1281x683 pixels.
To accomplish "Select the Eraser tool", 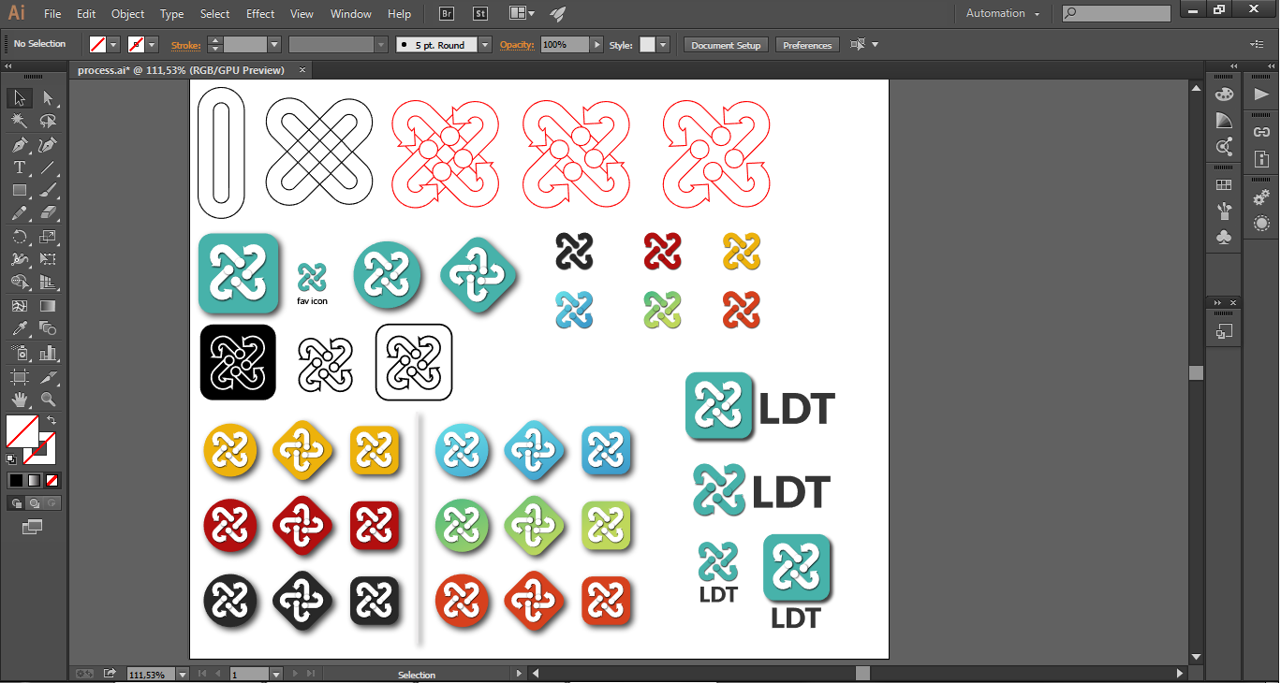I will tap(49, 213).
